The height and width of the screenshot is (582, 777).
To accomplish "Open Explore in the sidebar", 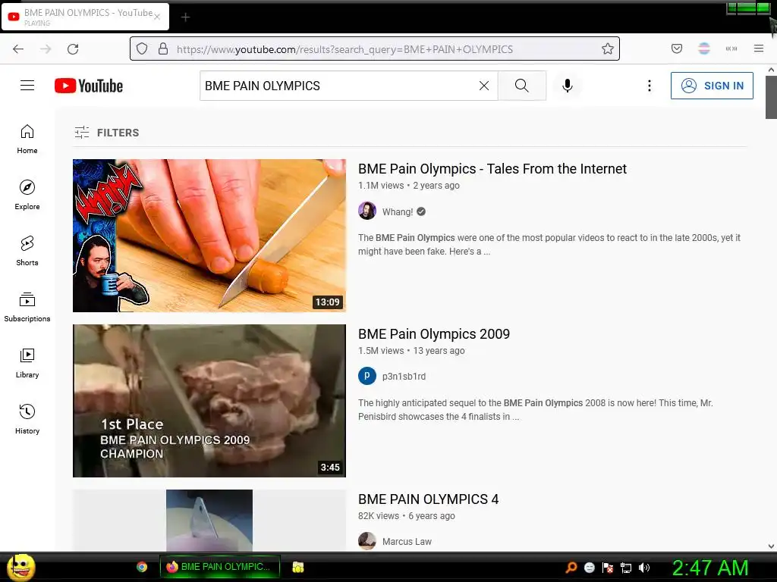I will click(27, 196).
